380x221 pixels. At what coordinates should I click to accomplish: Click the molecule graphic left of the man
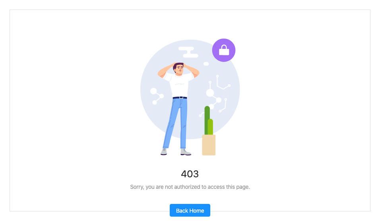(157, 96)
